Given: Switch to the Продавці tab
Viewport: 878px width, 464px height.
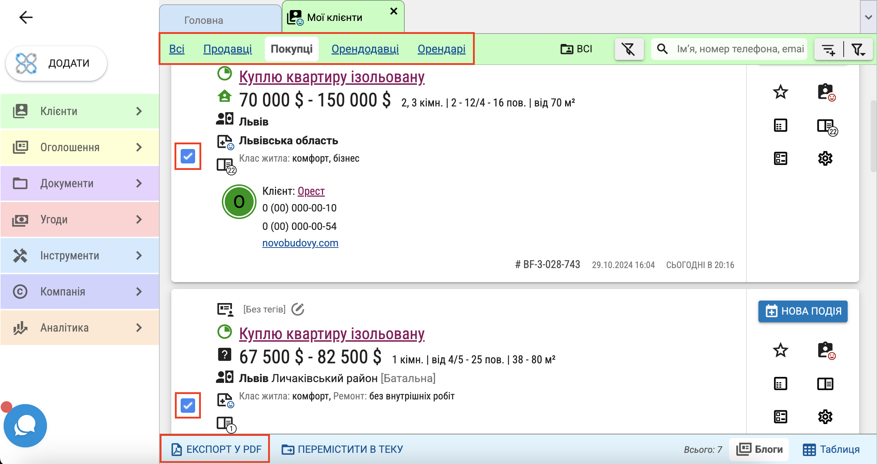Looking at the screenshot, I should (x=227, y=49).
